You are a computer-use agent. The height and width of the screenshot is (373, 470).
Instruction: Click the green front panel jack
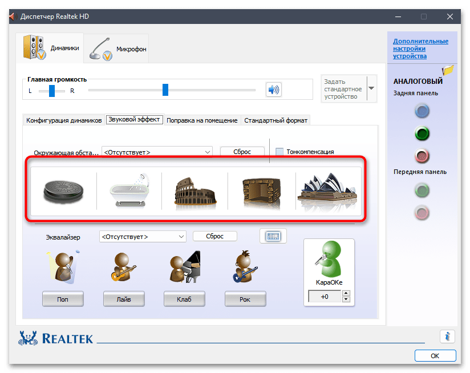coord(422,190)
